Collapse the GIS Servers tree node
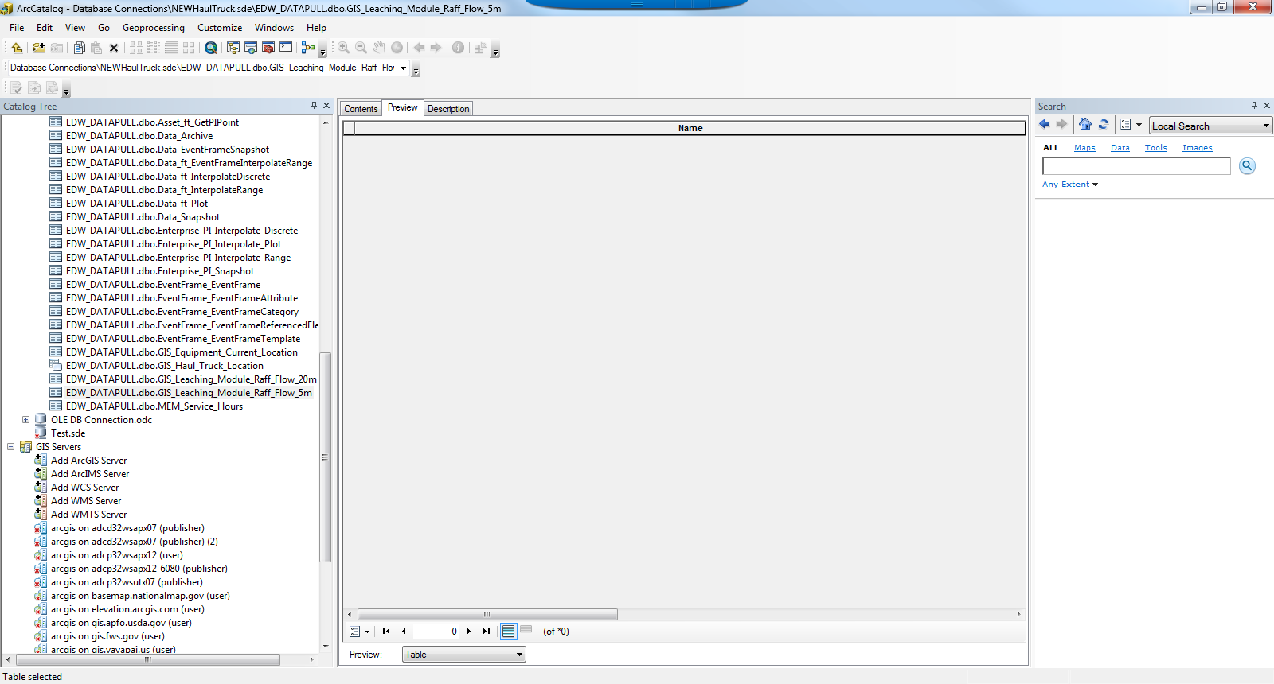Screen dimensions: 1274x684 click(10, 447)
